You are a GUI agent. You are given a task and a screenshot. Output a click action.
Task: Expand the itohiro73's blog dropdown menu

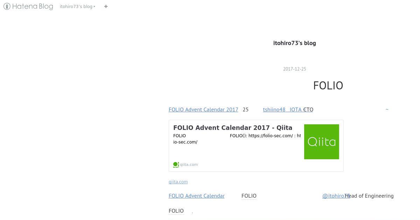tap(77, 6)
